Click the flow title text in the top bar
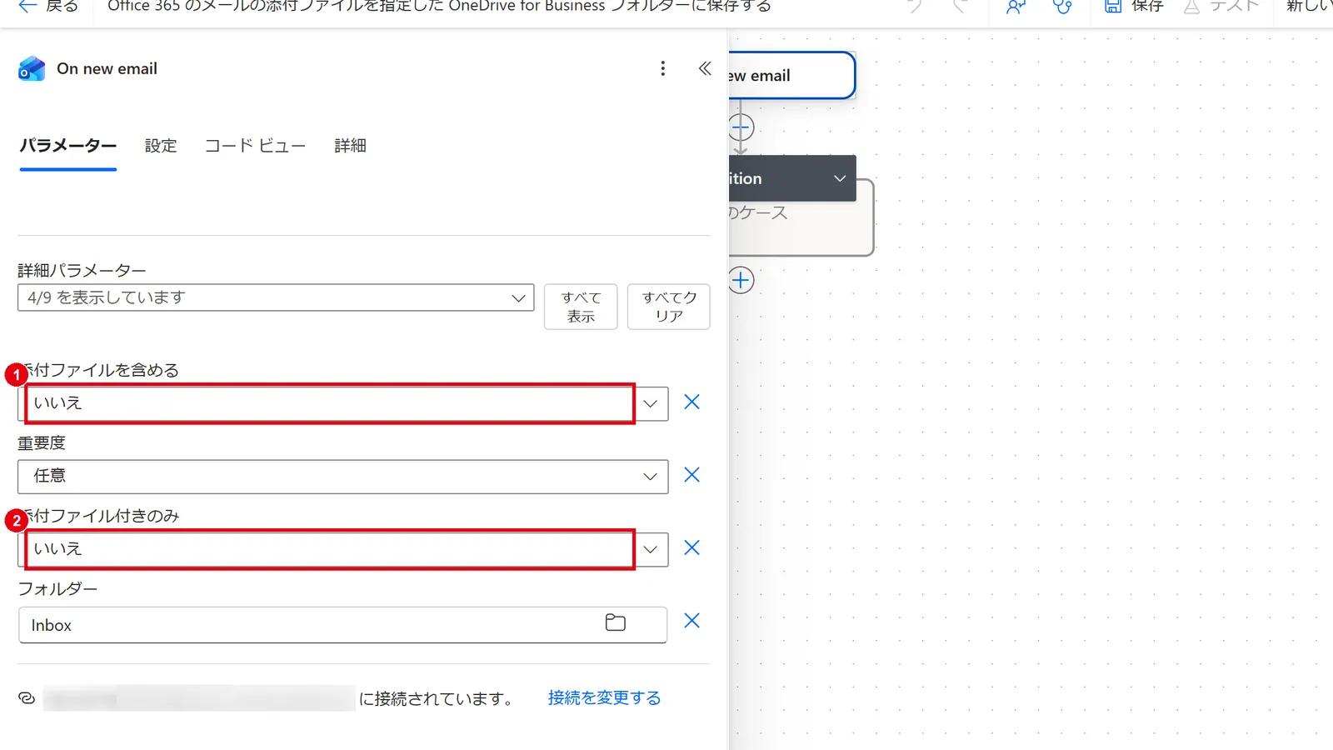The image size is (1333, 750). point(439,7)
